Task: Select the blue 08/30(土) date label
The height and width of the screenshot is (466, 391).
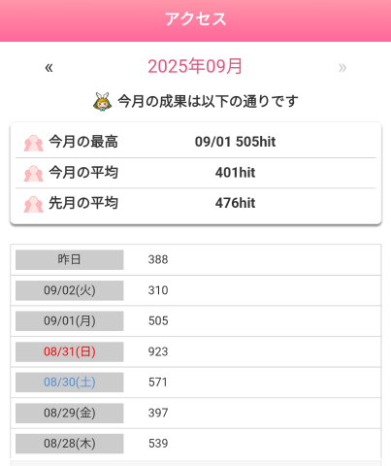Action: pos(70,383)
